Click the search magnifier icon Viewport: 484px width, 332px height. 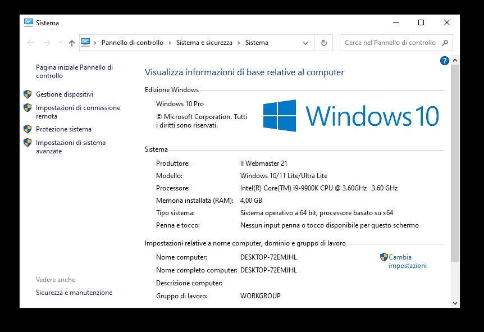[445, 43]
